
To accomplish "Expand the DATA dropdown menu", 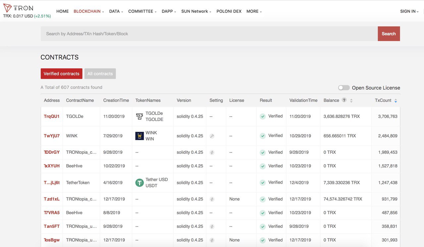I will [x=116, y=11].
